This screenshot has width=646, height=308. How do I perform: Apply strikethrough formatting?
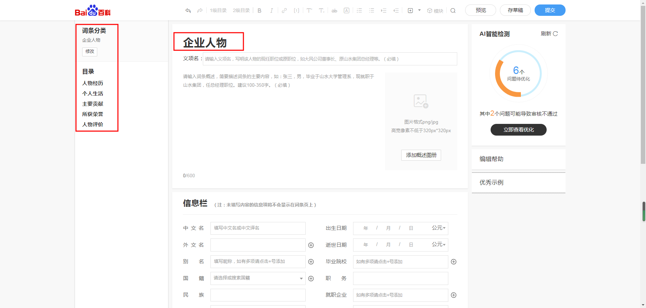tap(334, 11)
